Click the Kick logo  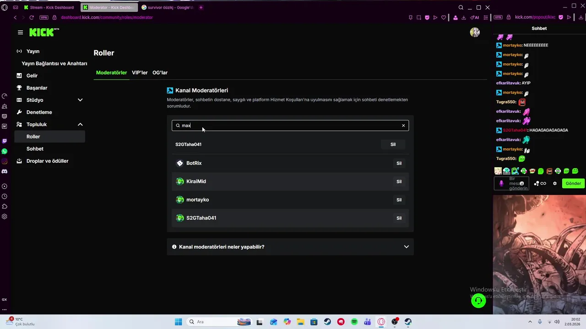tap(44, 32)
